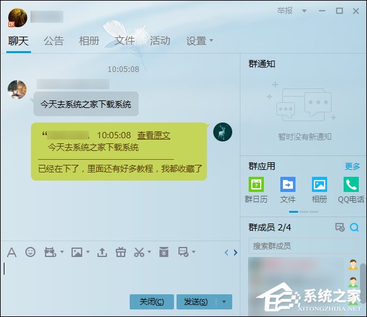Screen dimensions: 367x317
Task: Show more toolbar icons with the right arrow
Action: click(235, 253)
